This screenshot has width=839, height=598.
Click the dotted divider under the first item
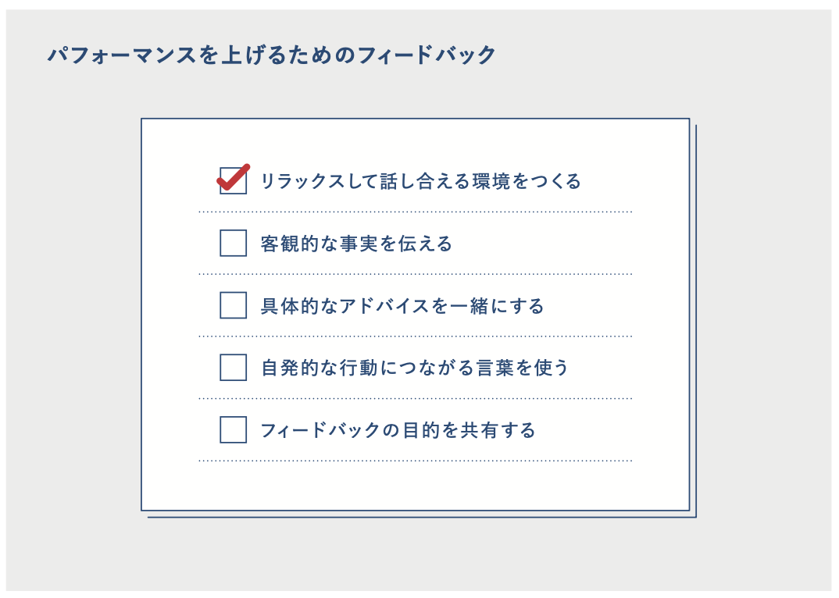(416, 212)
